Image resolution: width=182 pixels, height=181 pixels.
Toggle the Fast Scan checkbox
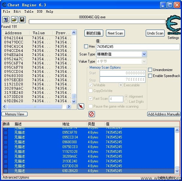point(90,98)
